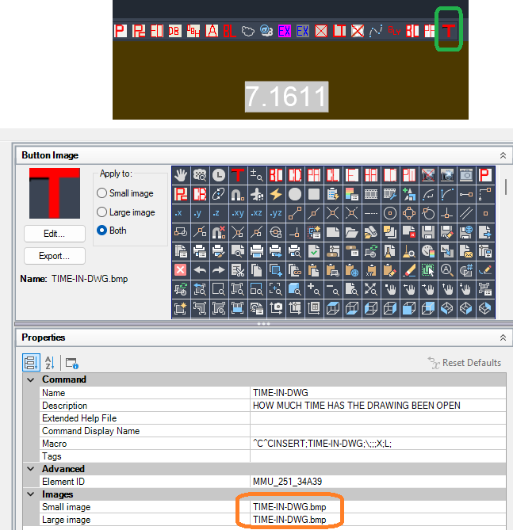Viewport: 513px width, 530px height.
Task: Click the Edit... button
Action: click(x=55, y=234)
